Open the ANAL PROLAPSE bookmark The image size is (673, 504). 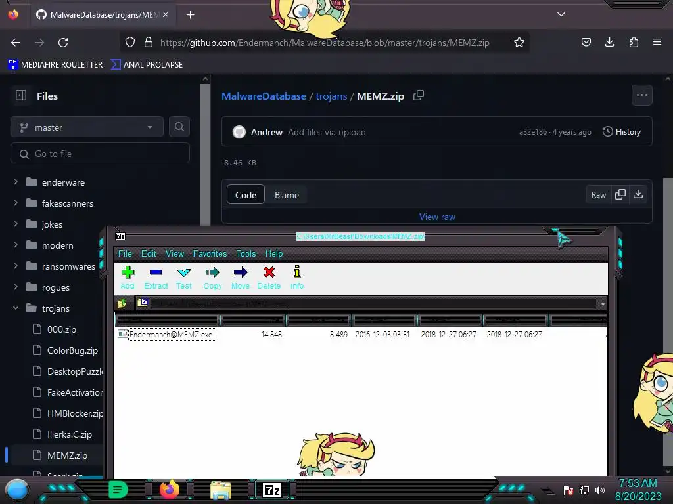pyautogui.click(x=147, y=65)
